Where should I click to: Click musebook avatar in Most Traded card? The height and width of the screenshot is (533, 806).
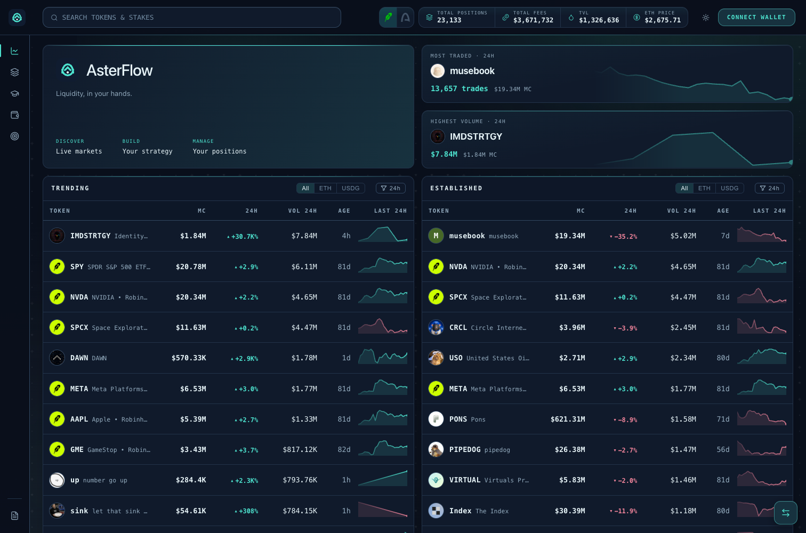pyautogui.click(x=438, y=71)
